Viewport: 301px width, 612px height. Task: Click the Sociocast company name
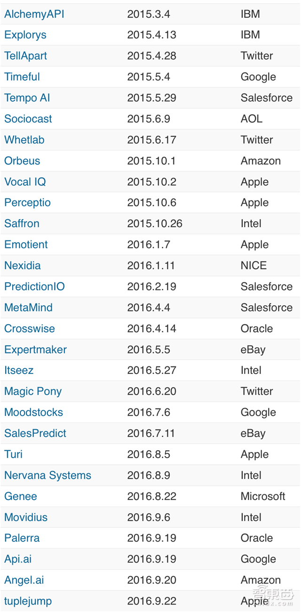click(28, 119)
